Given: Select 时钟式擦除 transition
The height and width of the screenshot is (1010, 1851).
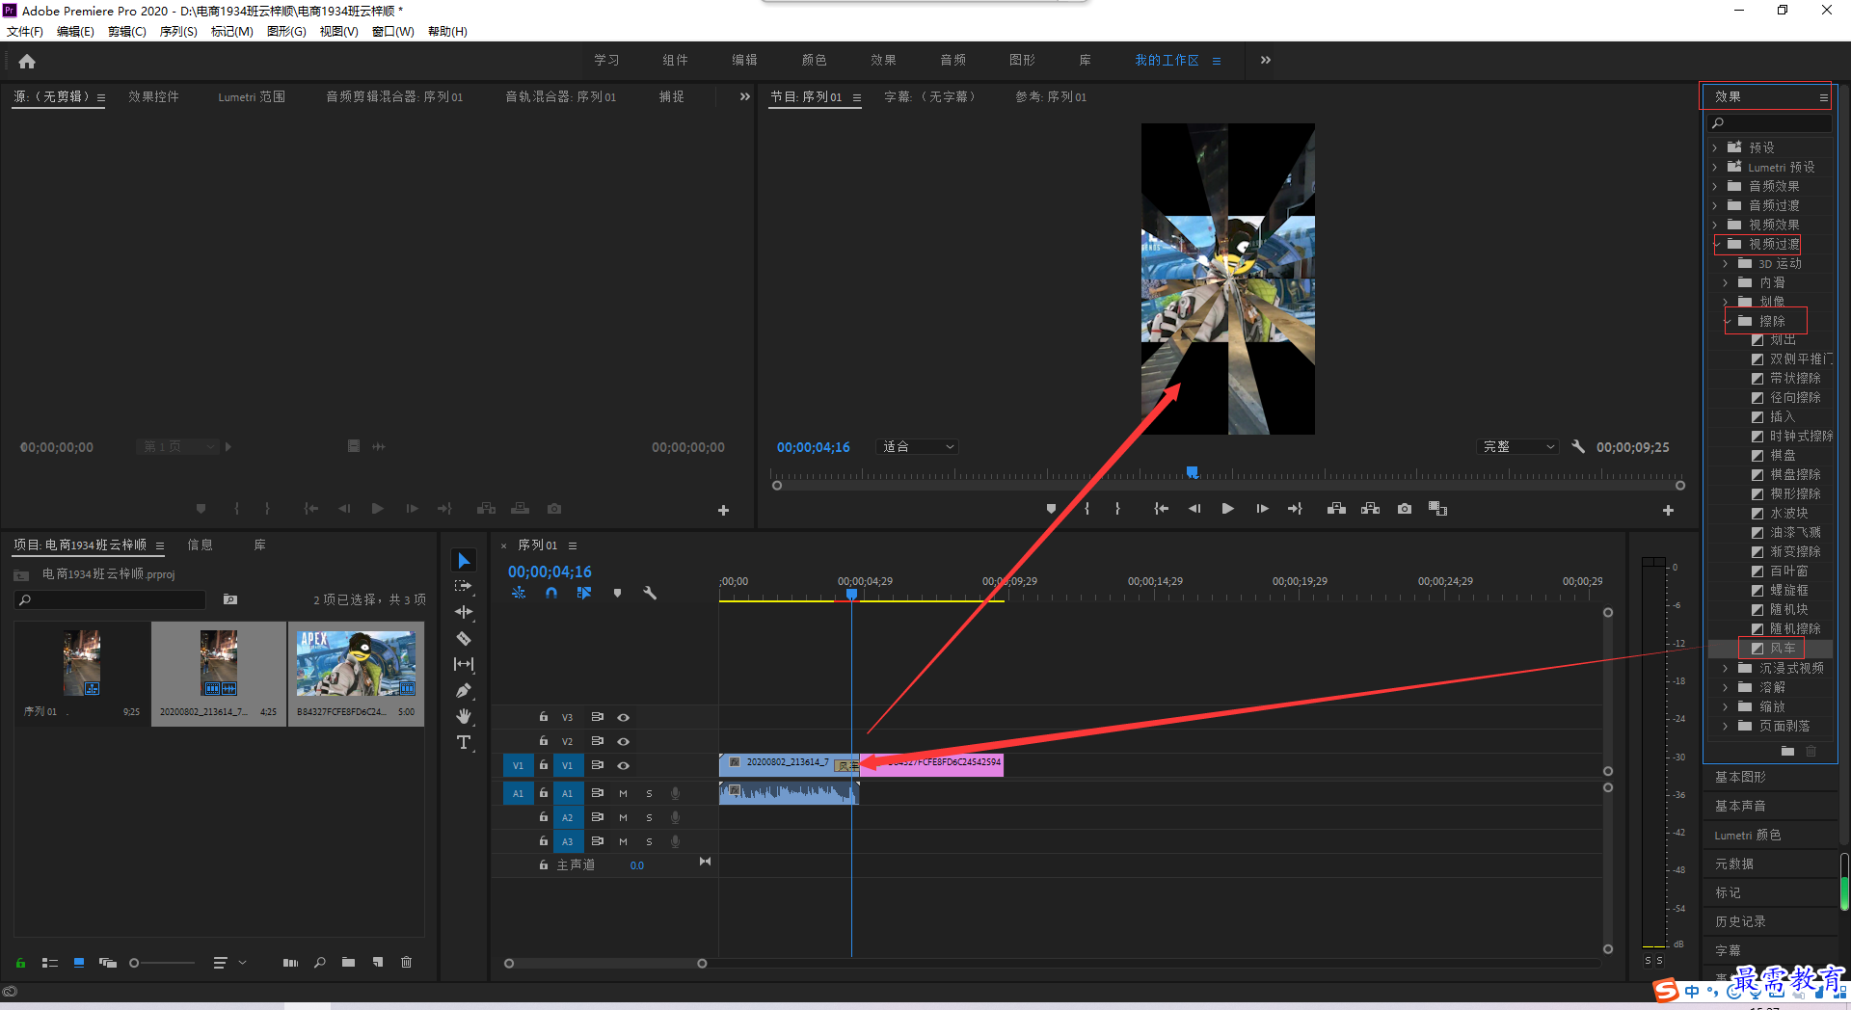Looking at the screenshot, I should [x=1801, y=437].
